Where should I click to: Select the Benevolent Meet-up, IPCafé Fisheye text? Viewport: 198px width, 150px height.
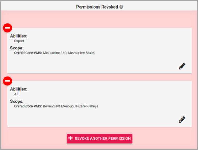(x=71, y=106)
